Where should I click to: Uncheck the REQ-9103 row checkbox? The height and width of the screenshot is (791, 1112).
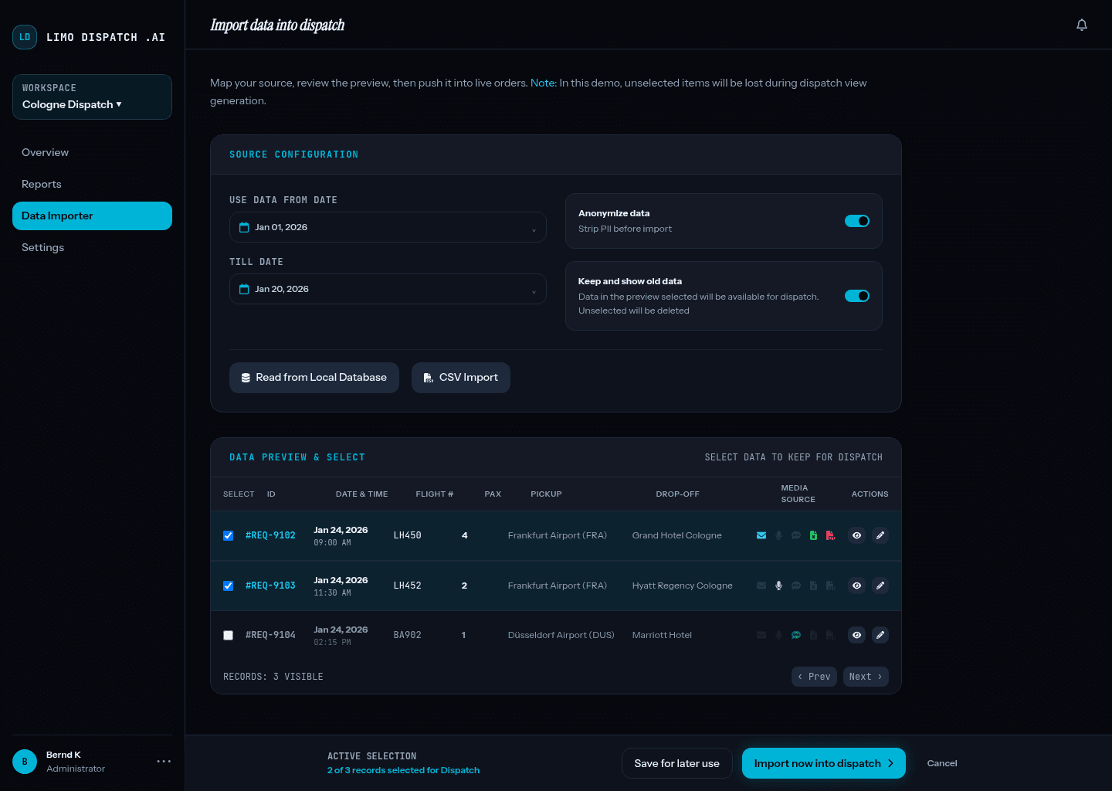click(x=228, y=586)
